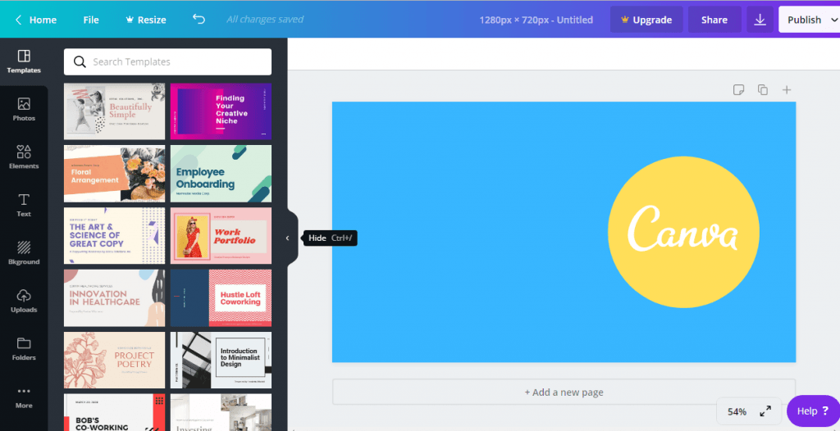Screen dimensions: 840x431
Task: Select the Floral Arrangement template
Action: click(x=115, y=174)
